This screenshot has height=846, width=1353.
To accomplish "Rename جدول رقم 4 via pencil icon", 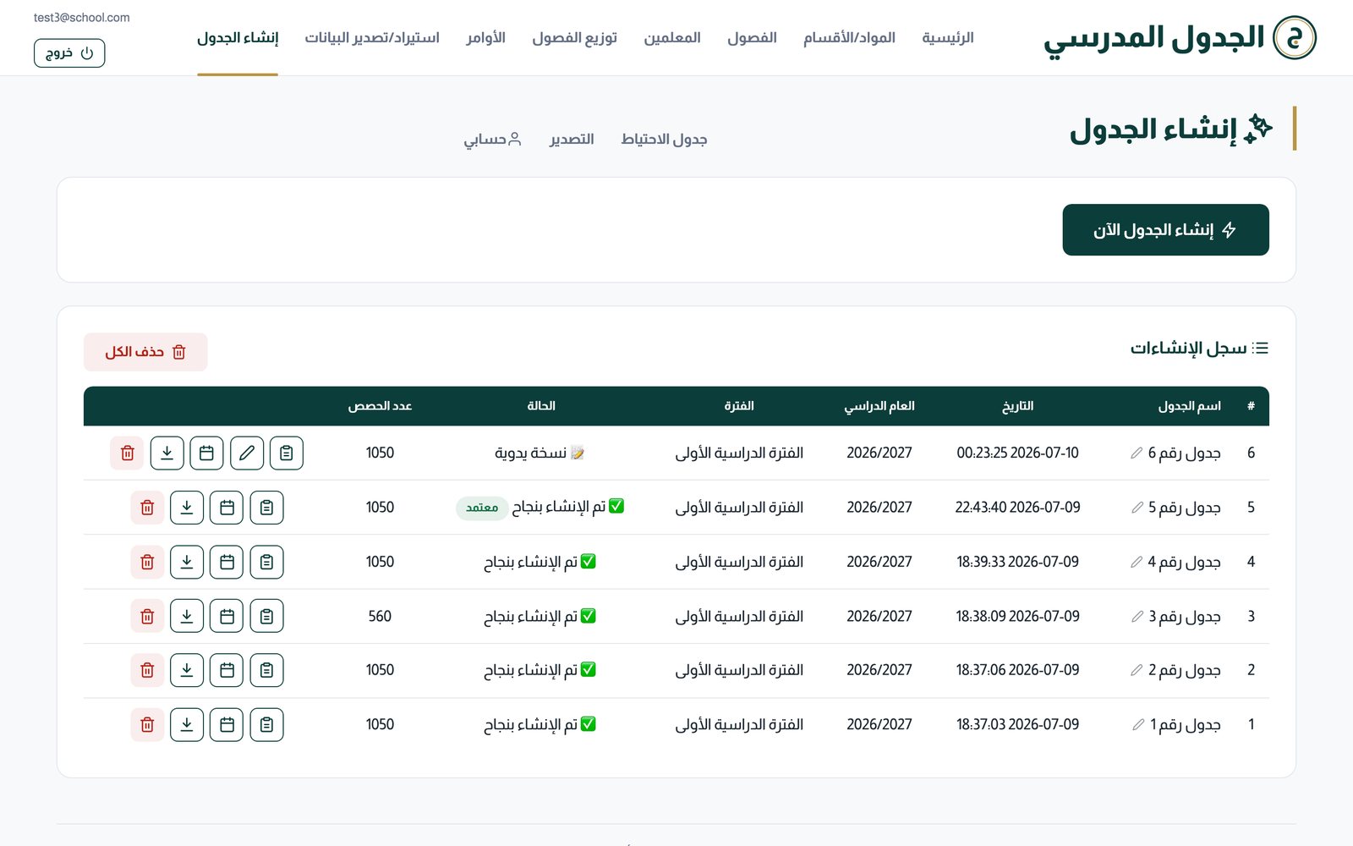I will click(1137, 562).
